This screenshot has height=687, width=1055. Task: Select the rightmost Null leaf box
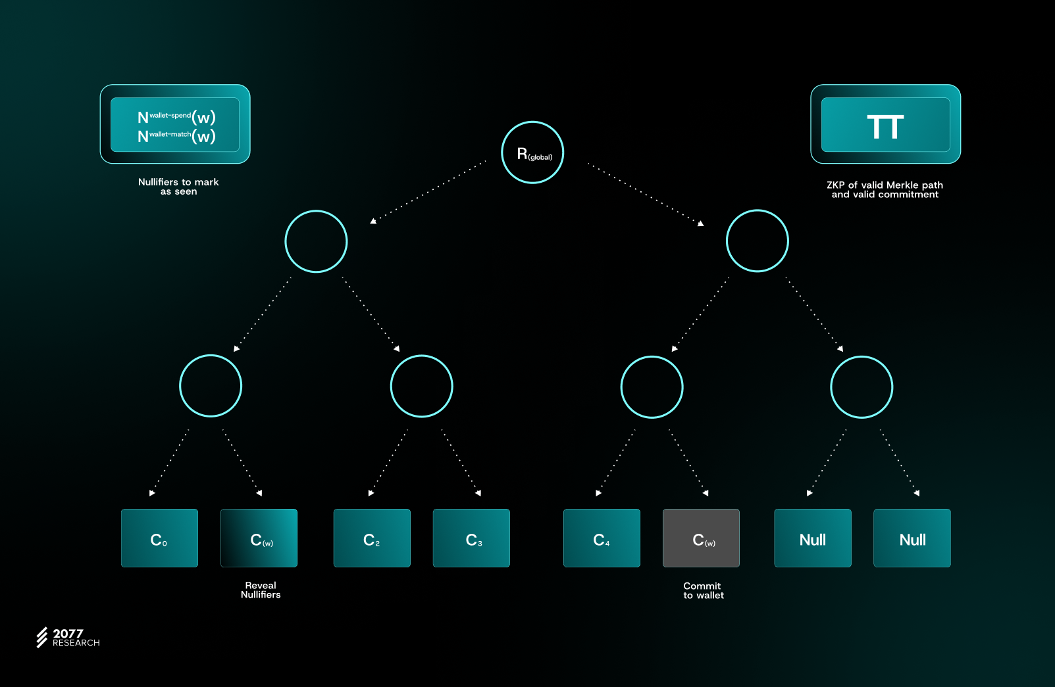(x=912, y=538)
